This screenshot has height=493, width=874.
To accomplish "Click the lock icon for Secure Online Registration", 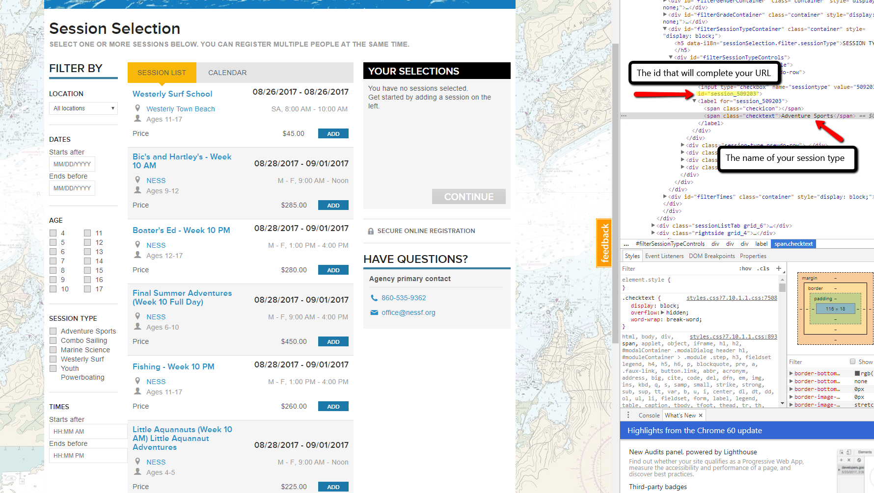I will (371, 231).
